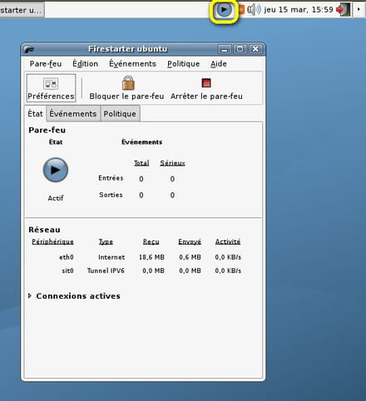Click the Firestarter tray icon in panel

(x=224, y=10)
